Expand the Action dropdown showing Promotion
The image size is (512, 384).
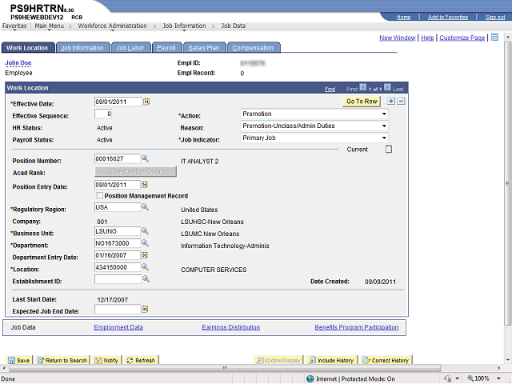coord(384,114)
